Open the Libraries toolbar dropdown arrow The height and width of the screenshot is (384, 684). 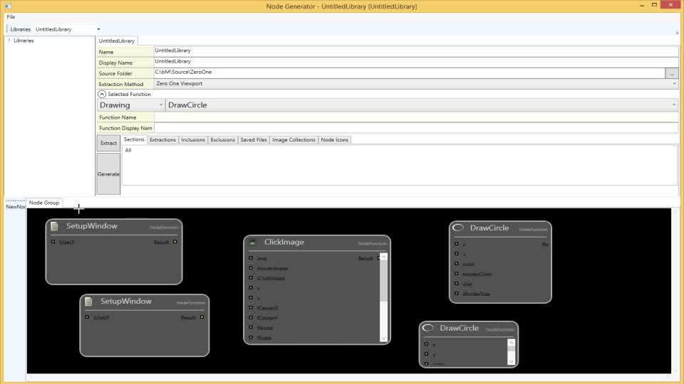click(x=98, y=29)
